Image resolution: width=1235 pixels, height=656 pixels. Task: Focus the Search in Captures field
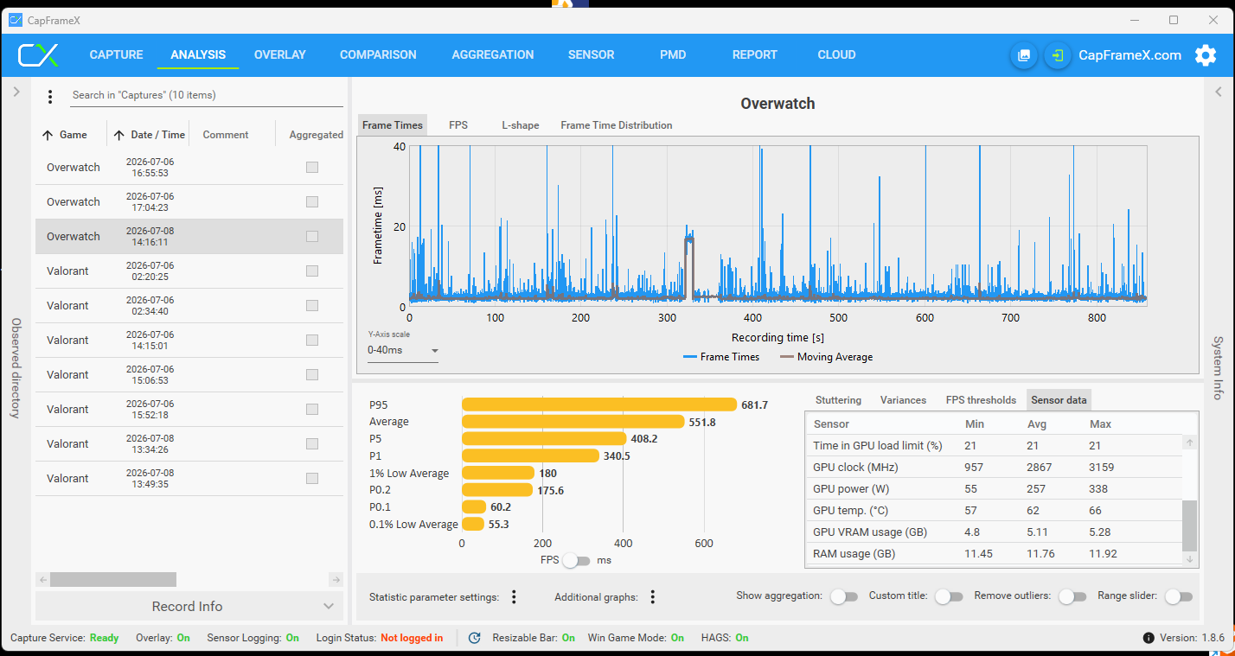[207, 95]
